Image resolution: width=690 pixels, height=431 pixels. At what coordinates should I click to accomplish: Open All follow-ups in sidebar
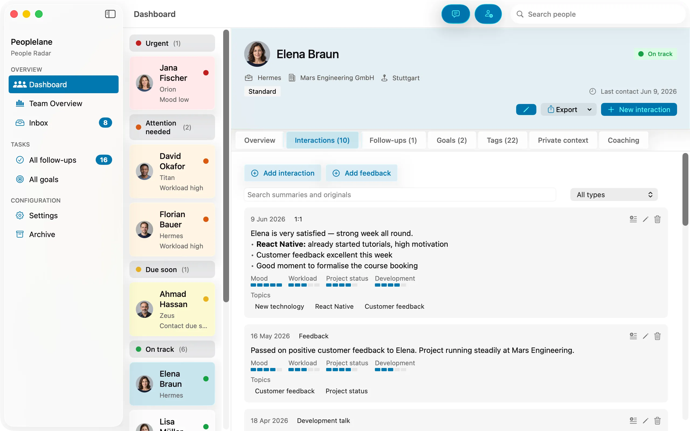click(x=63, y=160)
